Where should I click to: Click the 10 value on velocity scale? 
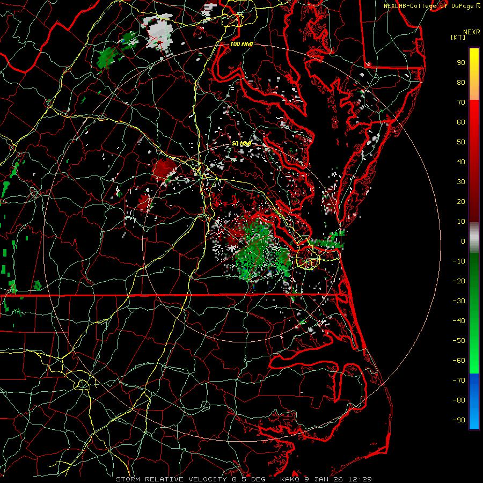[461, 222]
